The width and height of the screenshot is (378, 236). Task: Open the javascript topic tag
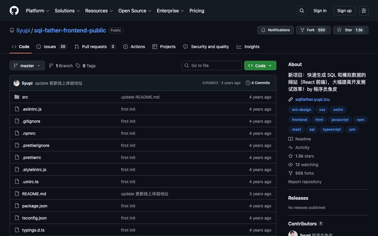click(x=340, y=120)
